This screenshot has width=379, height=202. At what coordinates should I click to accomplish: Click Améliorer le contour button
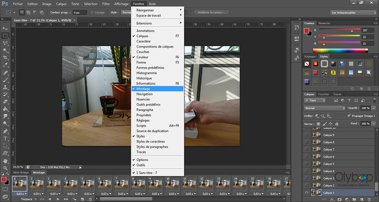coord(211,13)
